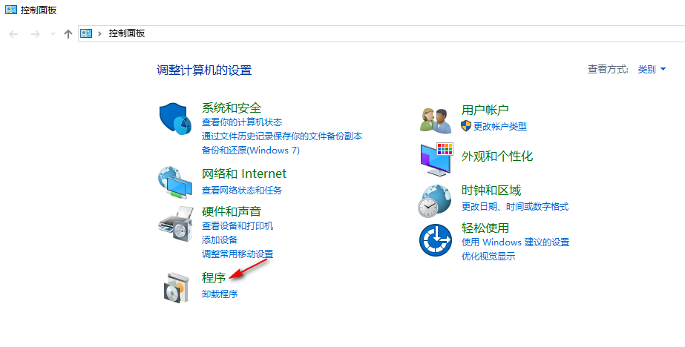685x347 pixels.
Task: Open the 系统和安全 shield icon
Action: click(175, 119)
